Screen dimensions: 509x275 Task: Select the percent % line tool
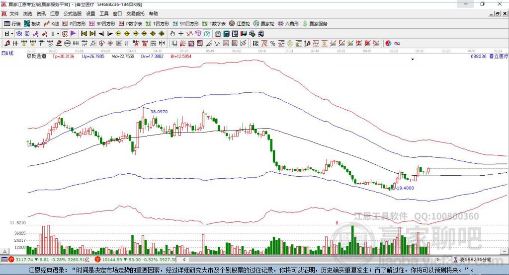273,44
